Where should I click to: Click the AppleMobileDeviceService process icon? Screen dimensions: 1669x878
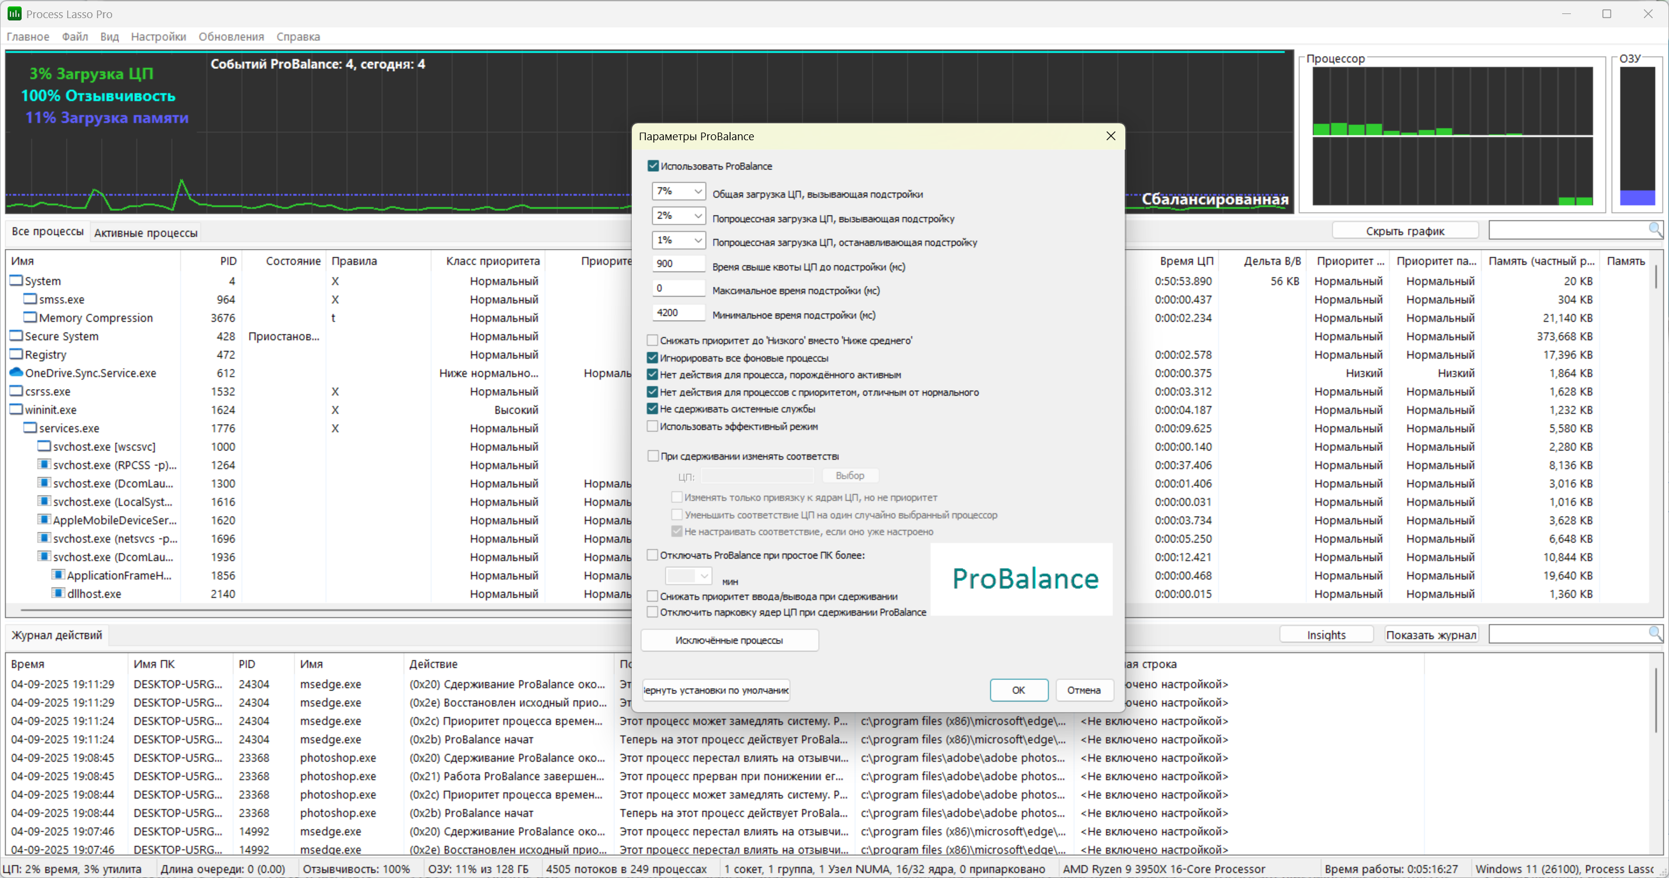[44, 520]
